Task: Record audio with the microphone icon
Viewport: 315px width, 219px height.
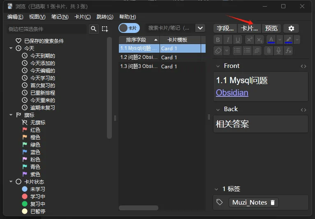Action: [278, 51]
